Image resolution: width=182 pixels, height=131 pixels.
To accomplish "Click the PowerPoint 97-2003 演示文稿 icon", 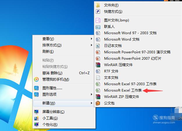I will pyautogui.click(x=98, y=52).
